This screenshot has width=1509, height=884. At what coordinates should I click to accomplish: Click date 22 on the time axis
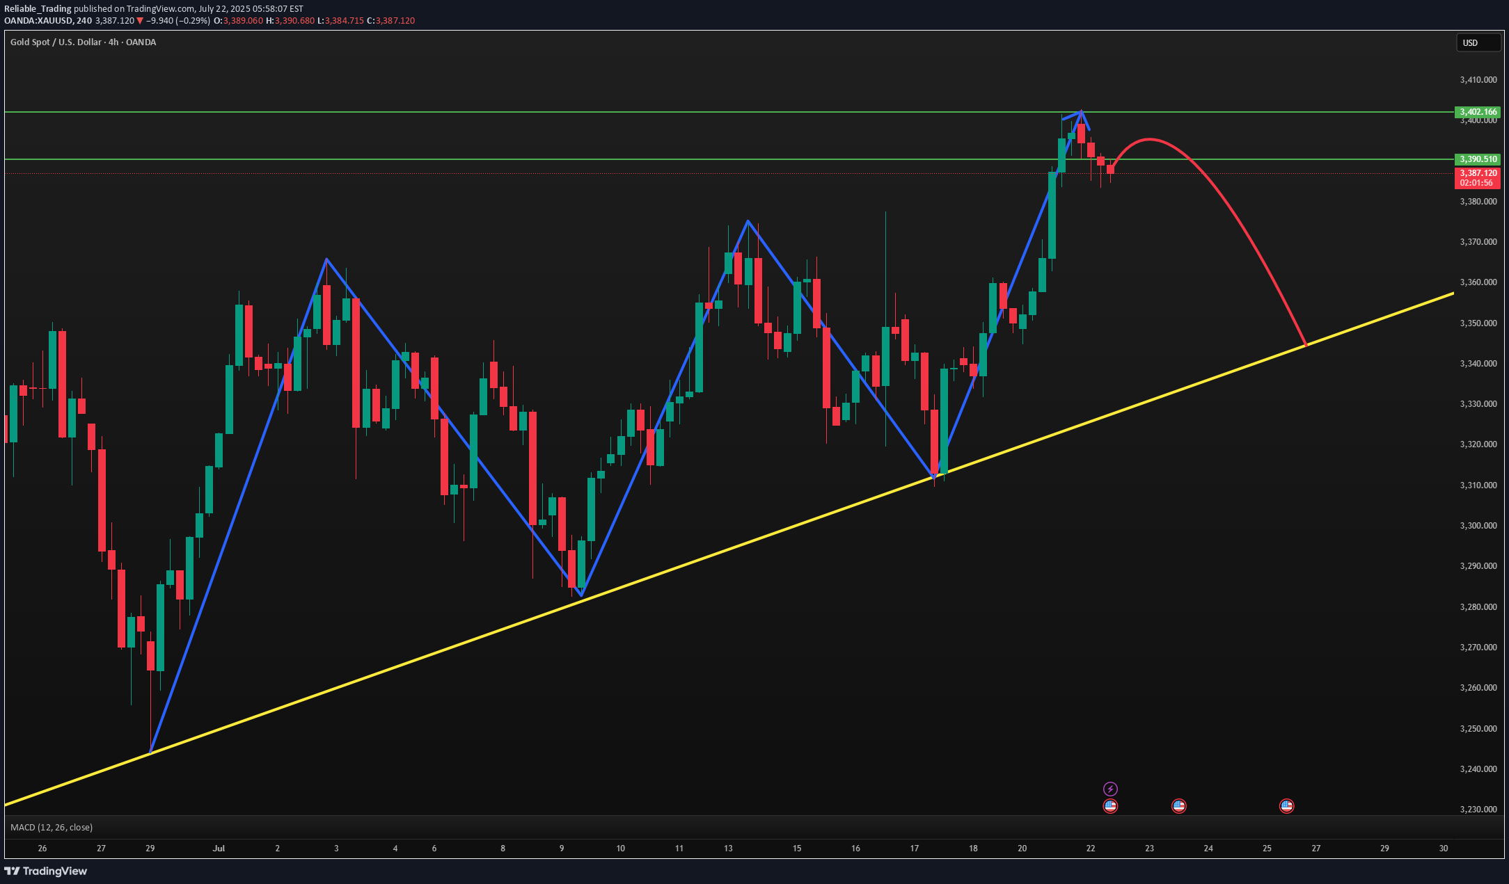[x=1091, y=849]
